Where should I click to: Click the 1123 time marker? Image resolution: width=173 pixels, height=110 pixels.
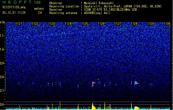(51, 24)
